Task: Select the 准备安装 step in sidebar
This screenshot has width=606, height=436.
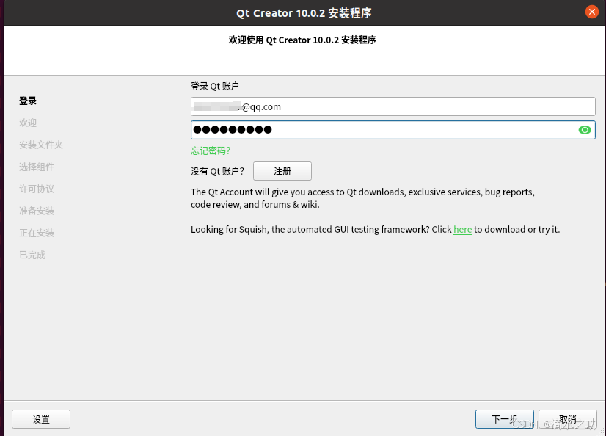Action: tap(37, 211)
